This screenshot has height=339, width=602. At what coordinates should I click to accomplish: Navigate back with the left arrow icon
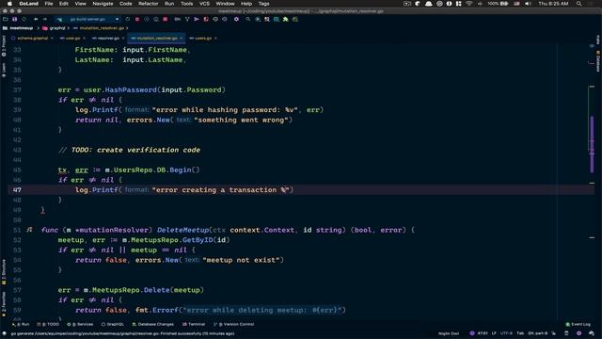click(36, 19)
